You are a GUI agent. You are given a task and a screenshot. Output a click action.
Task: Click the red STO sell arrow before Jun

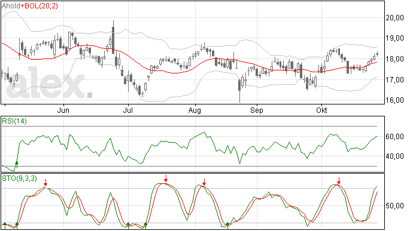click(45, 183)
